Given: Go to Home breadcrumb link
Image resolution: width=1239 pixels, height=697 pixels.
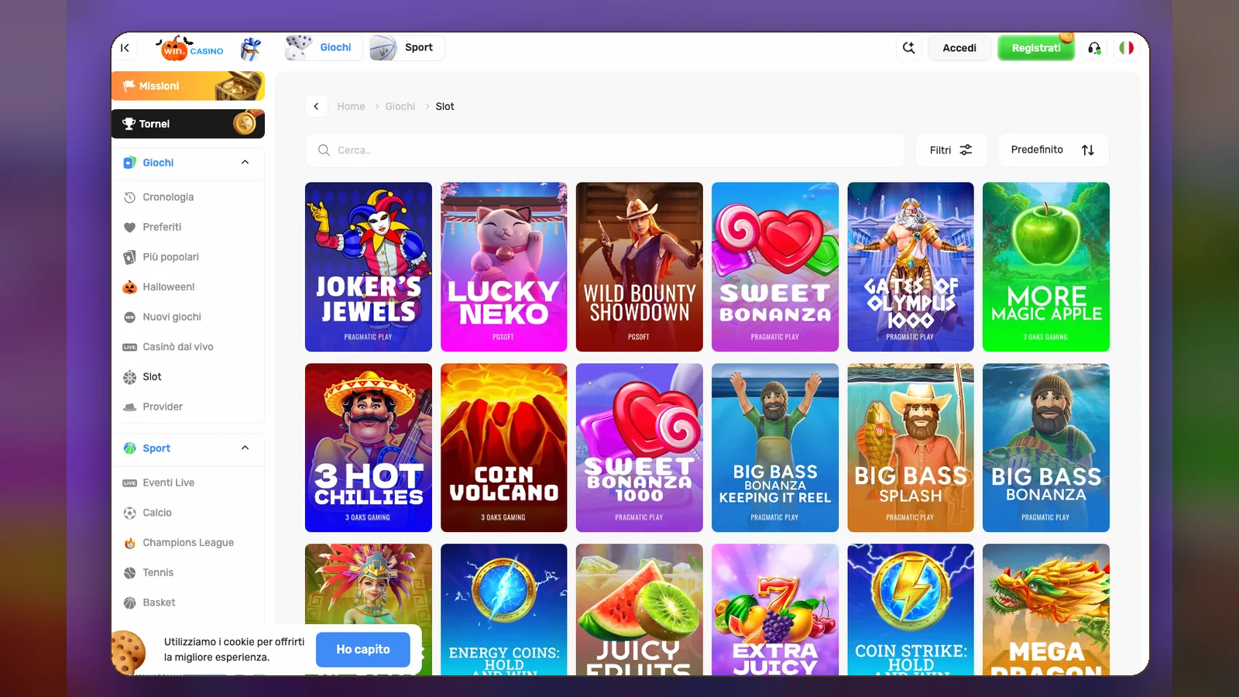Looking at the screenshot, I should click(351, 106).
